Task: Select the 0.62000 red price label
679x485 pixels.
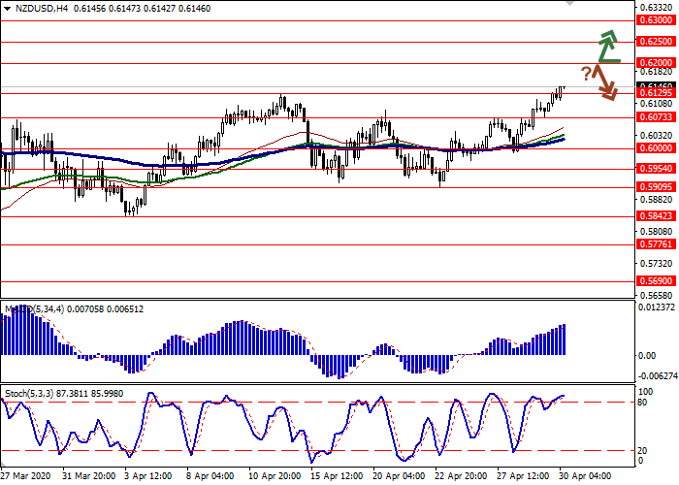Action: (656, 62)
